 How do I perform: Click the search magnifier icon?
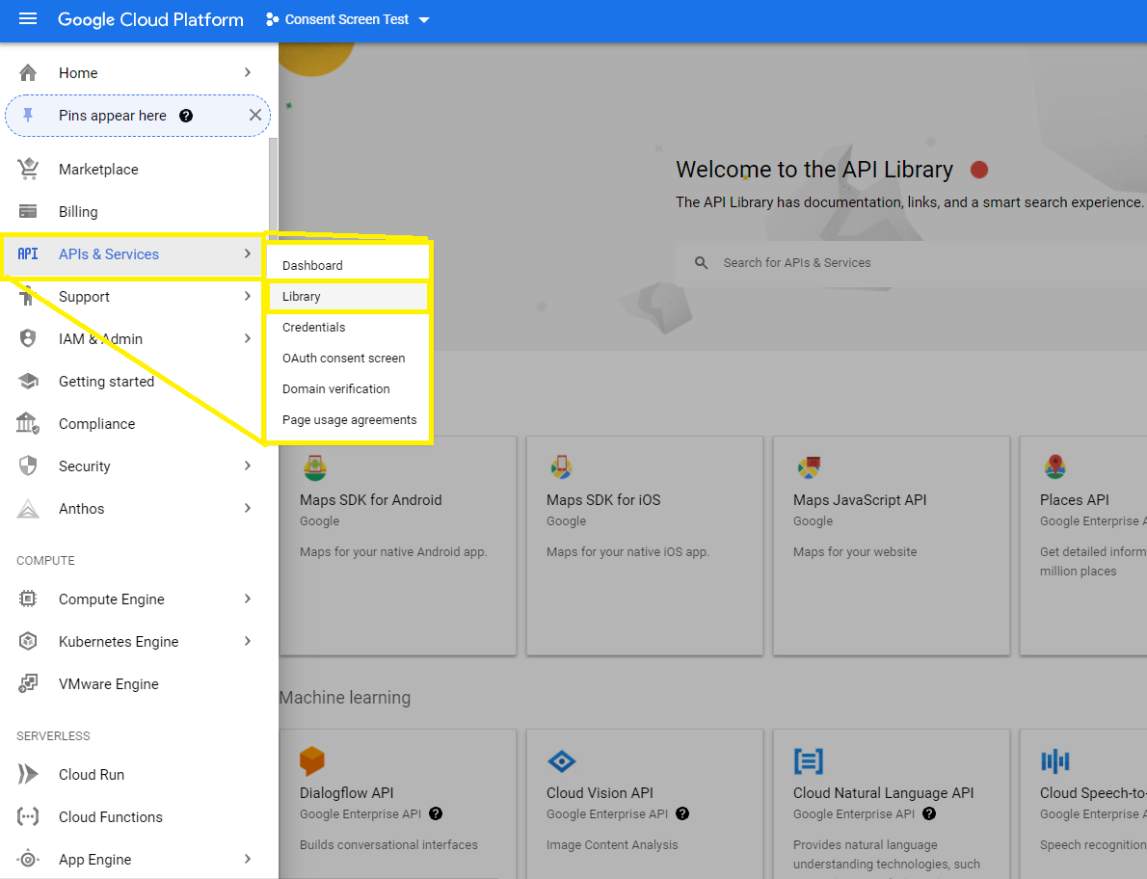click(x=701, y=262)
